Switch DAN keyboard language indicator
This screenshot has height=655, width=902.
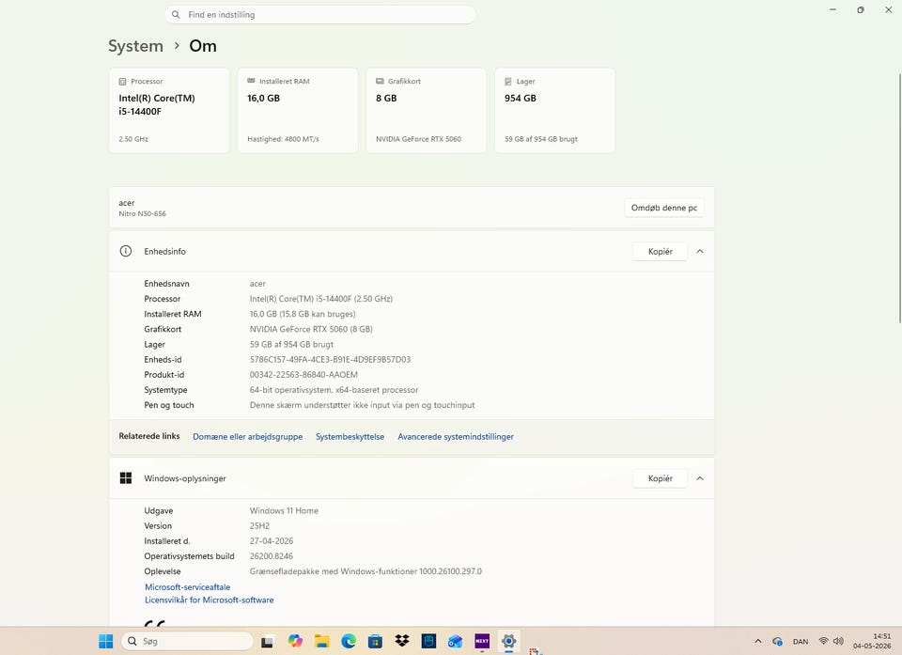pyautogui.click(x=801, y=641)
